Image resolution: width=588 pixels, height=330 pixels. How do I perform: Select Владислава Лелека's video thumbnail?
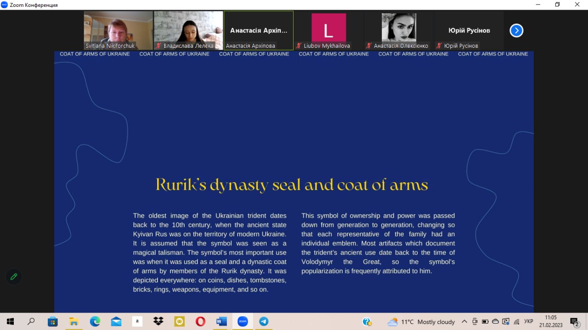[x=188, y=30]
